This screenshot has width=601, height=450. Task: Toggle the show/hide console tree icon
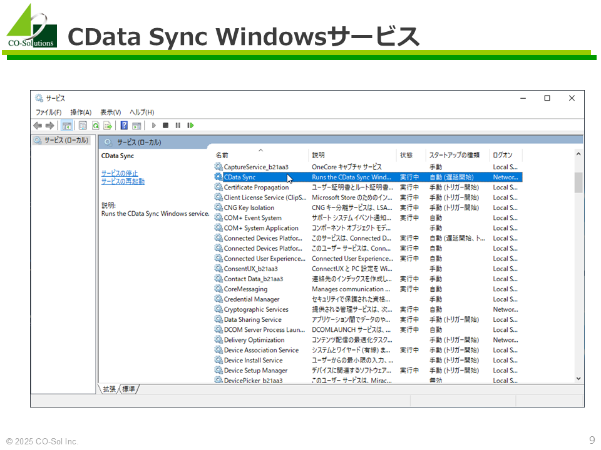point(67,126)
